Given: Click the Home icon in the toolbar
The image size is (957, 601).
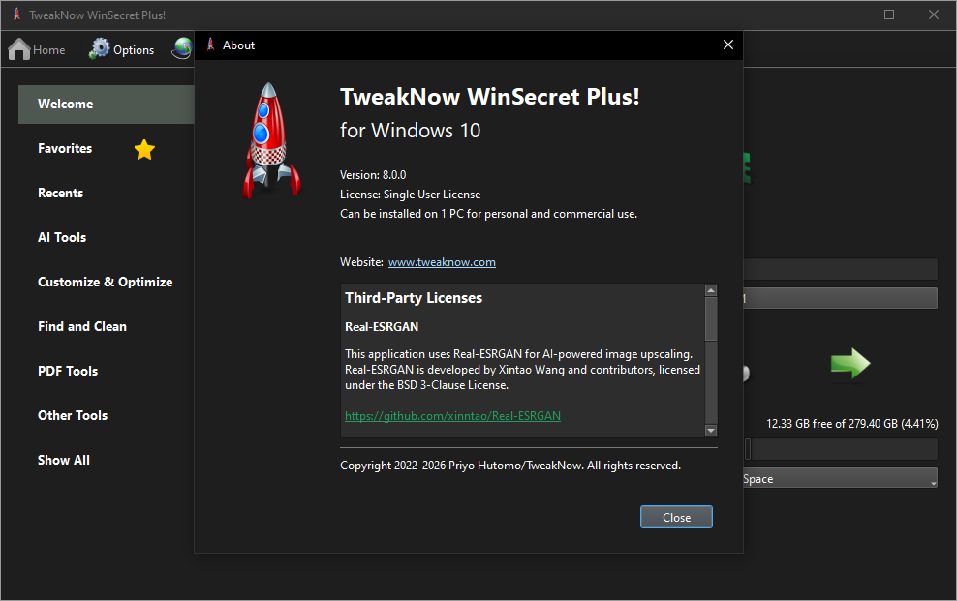Looking at the screenshot, I should tap(19, 49).
